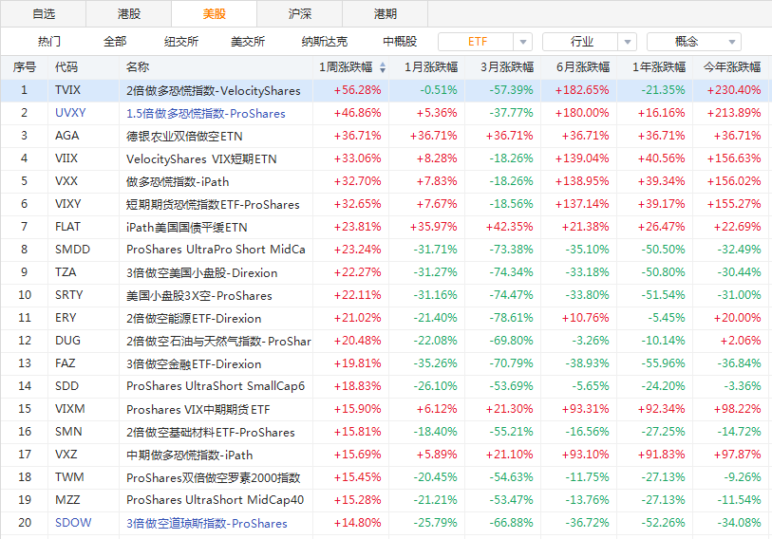Click 2倍做空能源ETF-Direxion name
This screenshot has width=772, height=539.
click(x=194, y=319)
